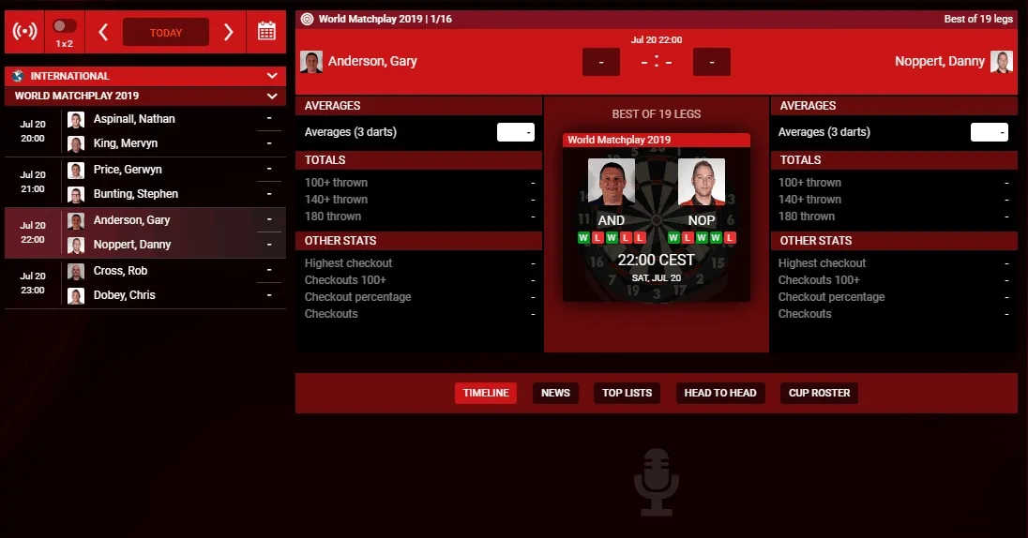Click 180 thrown in Noppert's stats
The image size is (1028, 538).
tap(807, 217)
